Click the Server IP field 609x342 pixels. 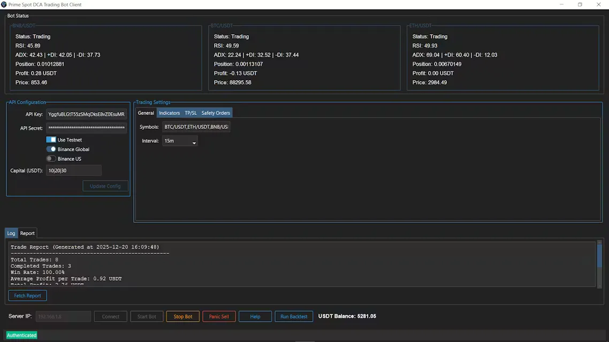63,316
